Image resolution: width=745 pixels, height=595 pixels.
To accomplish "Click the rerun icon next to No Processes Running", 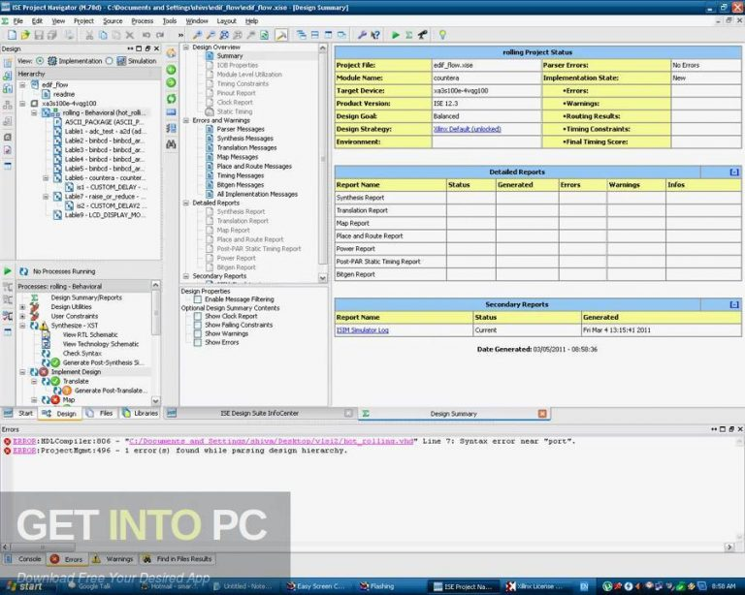I will tap(23, 271).
